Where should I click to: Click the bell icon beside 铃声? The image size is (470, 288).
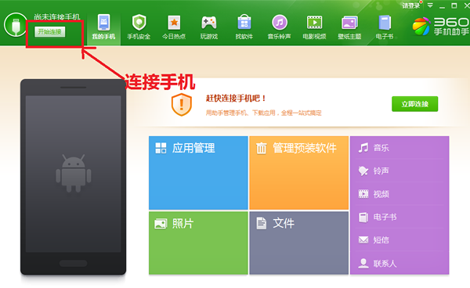click(363, 171)
